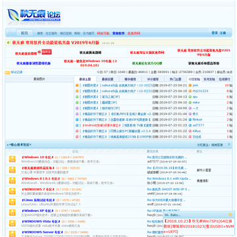Click the blue bullet icon beside user ad7577
237x237 pixels.
(x=190, y=125)
